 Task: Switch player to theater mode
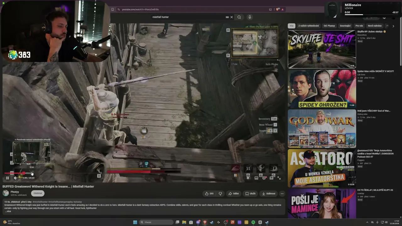tap(271, 178)
